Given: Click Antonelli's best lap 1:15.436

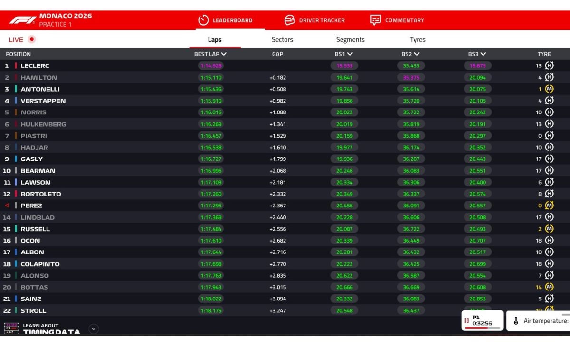Looking at the screenshot, I should click(x=211, y=89).
